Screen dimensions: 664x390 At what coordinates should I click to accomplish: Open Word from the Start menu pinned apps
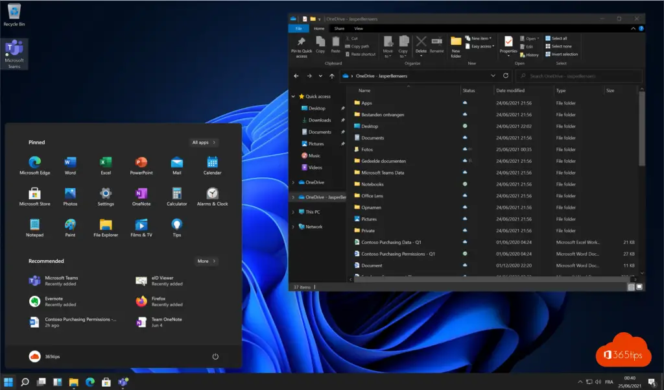tap(70, 165)
